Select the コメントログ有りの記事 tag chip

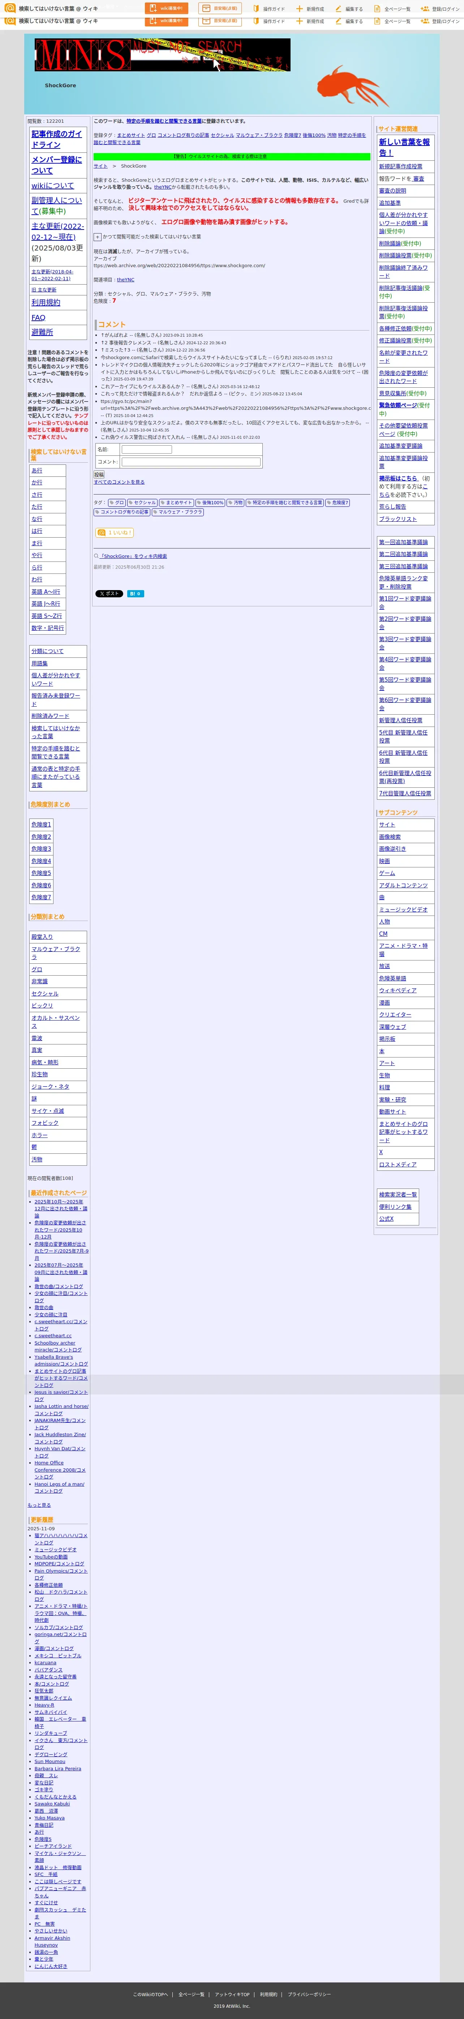pos(121,512)
